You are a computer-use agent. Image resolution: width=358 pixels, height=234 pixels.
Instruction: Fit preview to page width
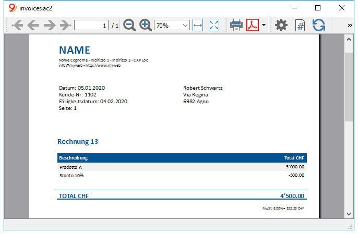[198, 25]
